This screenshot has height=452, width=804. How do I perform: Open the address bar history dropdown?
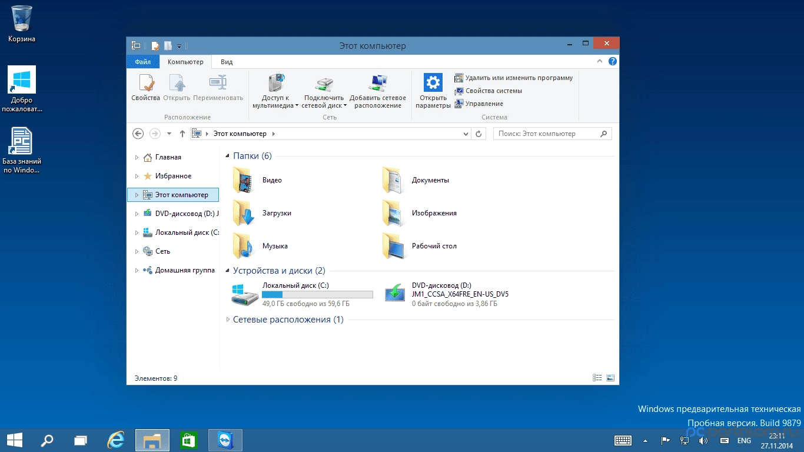point(467,134)
